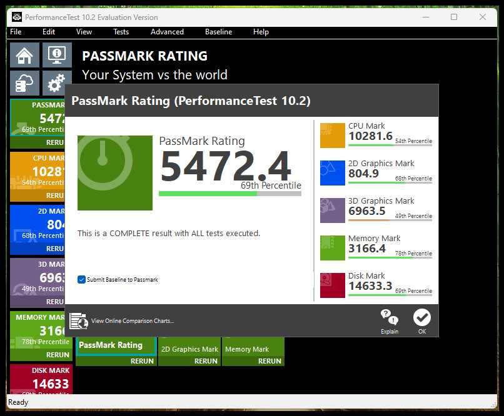Open the Baseline menu
Screen dimensions: 504x416
(x=219, y=32)
